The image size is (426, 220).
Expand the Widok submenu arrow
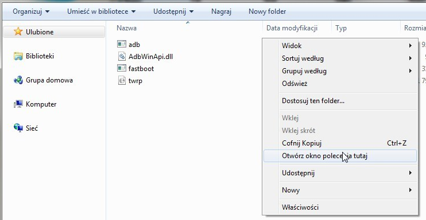(410, 46)
